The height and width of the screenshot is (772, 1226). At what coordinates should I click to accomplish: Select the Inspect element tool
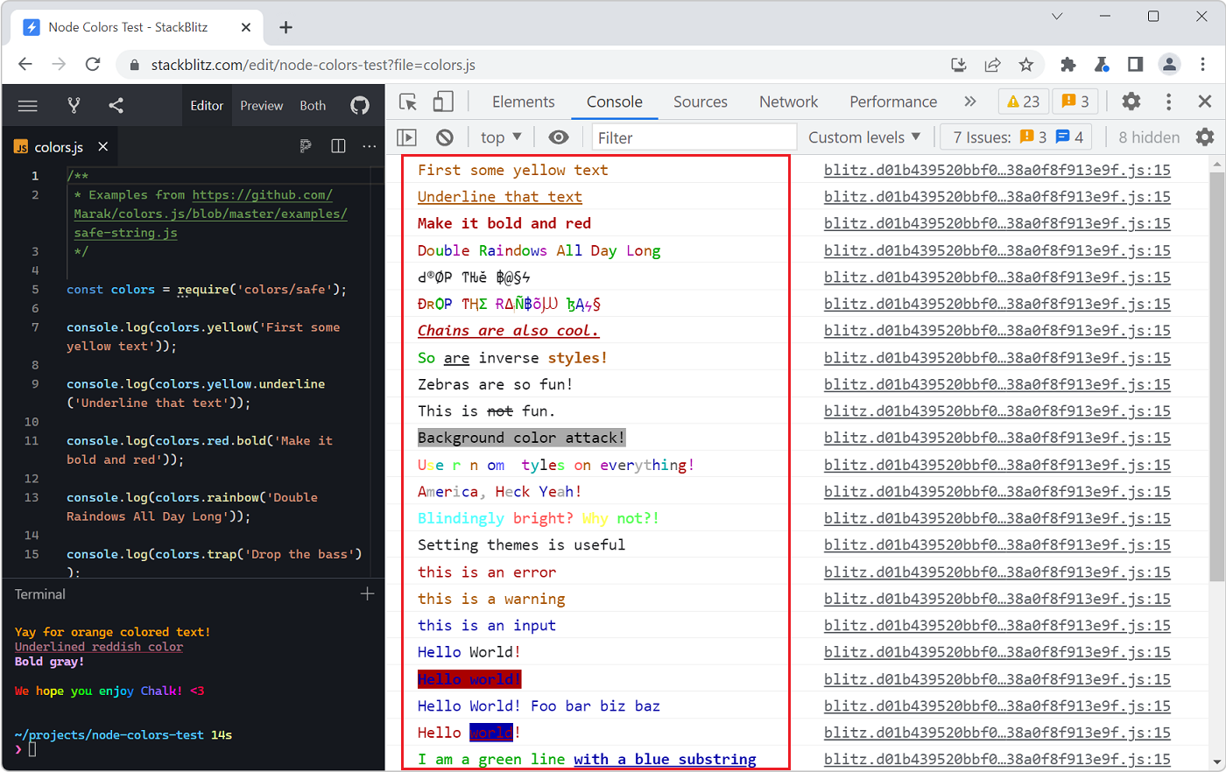(x=407, y=102)
